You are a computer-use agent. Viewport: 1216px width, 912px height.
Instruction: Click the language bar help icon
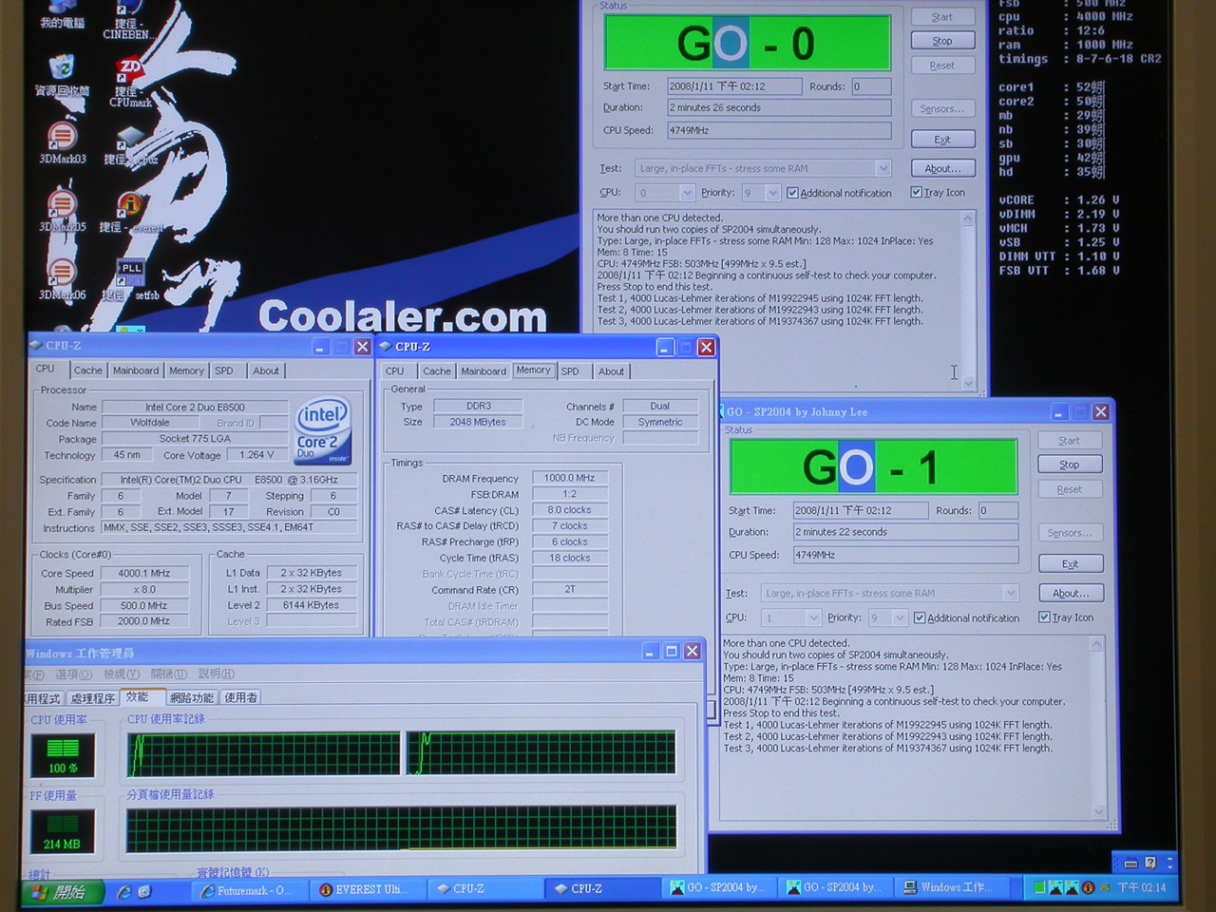tap(1150, 864)
